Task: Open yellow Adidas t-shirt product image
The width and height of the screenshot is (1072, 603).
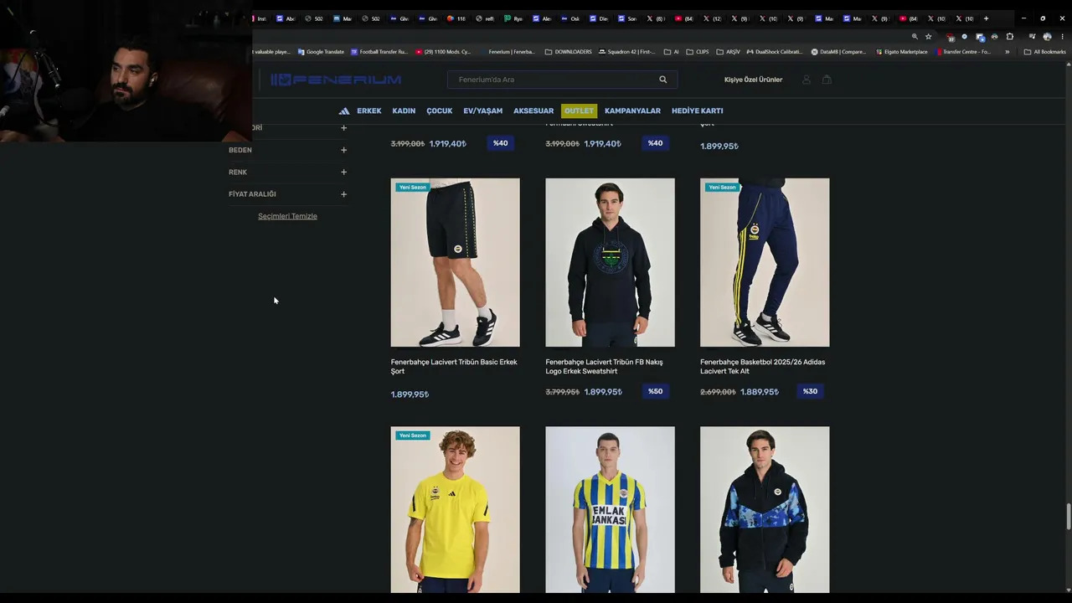Action: [455, 509]
